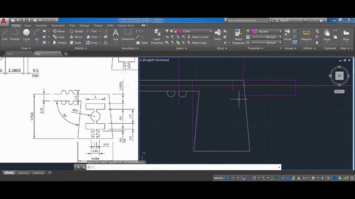355x199 pixels.
Task: Toggle clean screen in status bar
Action: (x=346, y=178)
